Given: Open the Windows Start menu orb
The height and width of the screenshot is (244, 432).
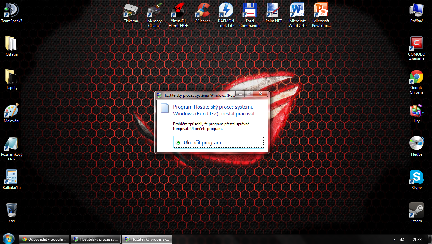Looking at the screenshot, I should pos(8,239).
